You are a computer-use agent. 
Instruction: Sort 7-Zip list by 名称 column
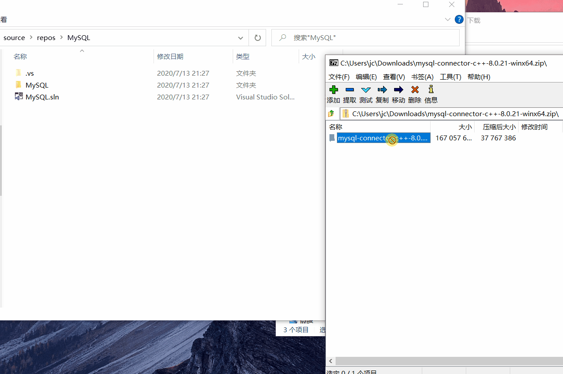(336, 127)
